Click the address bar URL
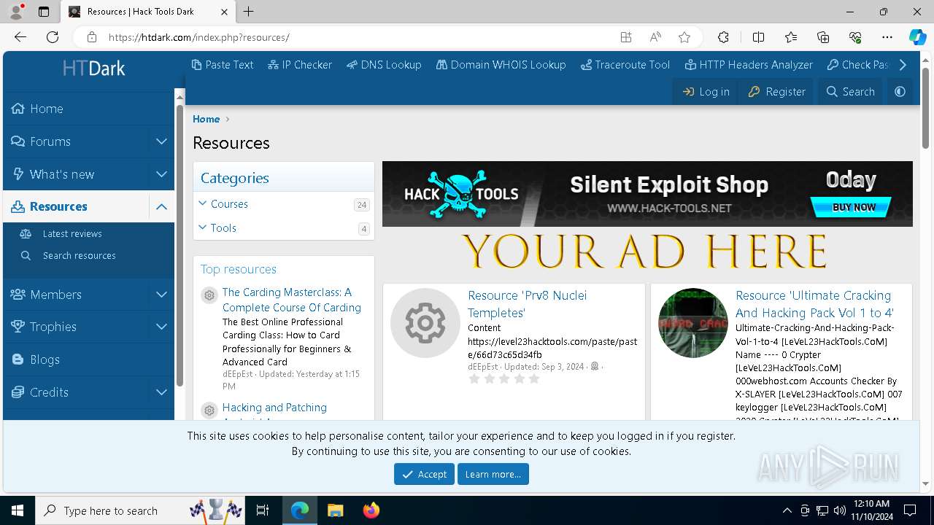 [198, 37]
